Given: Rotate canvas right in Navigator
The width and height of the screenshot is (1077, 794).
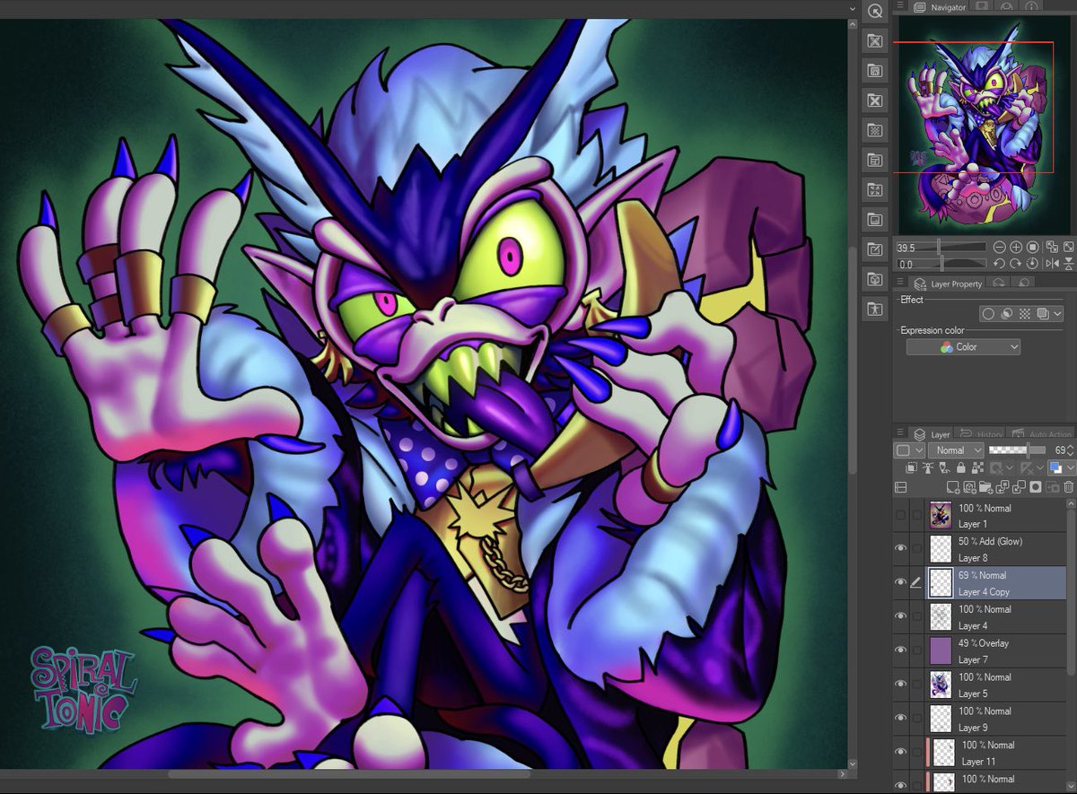Looking at the screenshot, I should point(1016,263).
